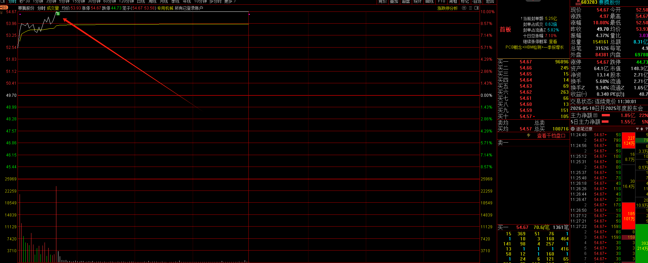Switch to the 日线 daily chart tab
This screenshot has height=263, width=648.
click(x=141, y=2)
